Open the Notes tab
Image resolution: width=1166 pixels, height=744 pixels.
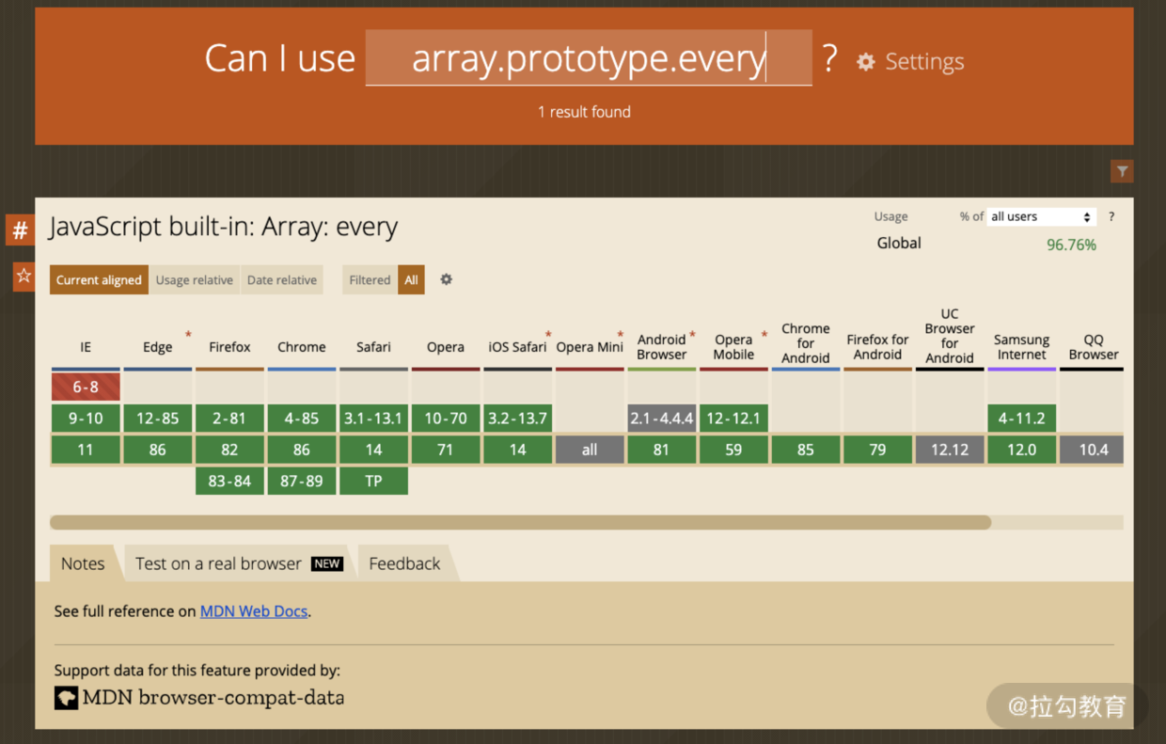pyautogui.click(x=83, y=563)
